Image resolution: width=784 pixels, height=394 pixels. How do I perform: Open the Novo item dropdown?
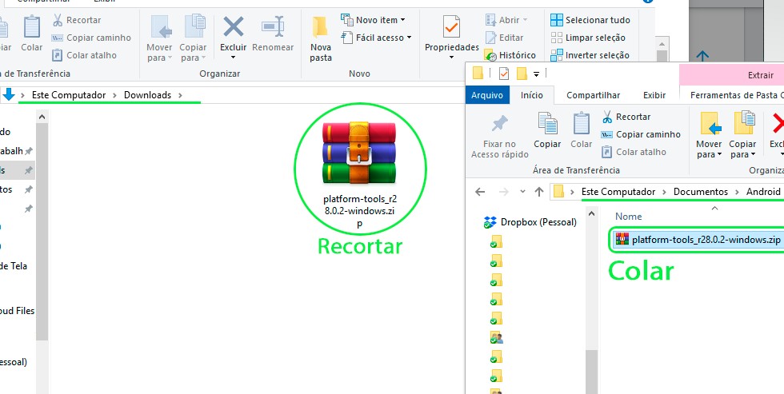[x=373, y=19]
